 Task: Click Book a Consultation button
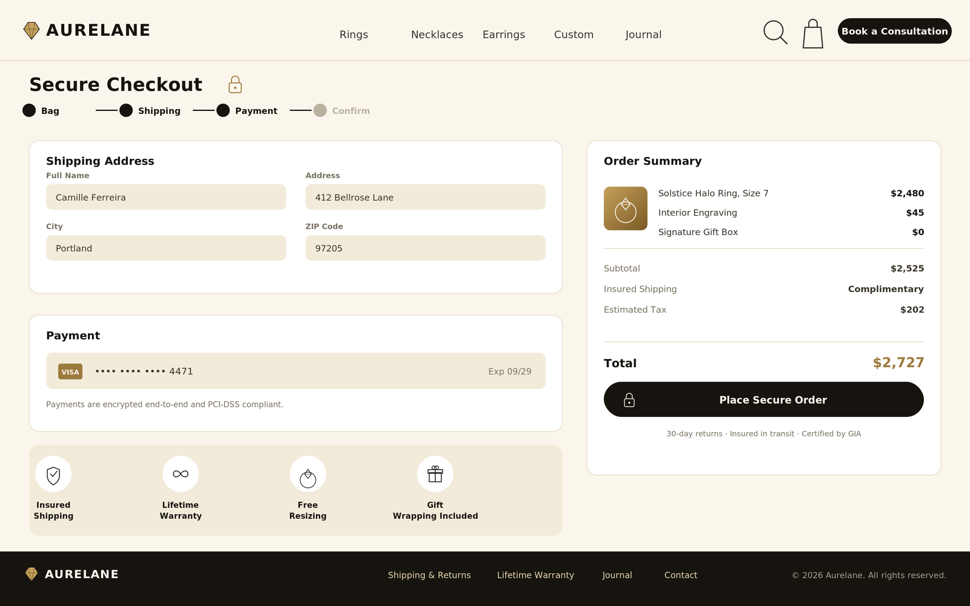tap(895, 31)
